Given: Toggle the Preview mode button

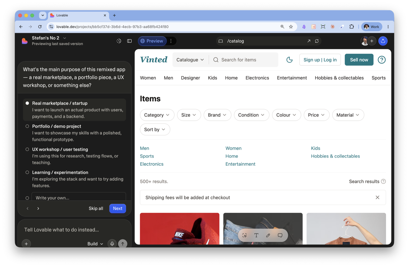Looking at the screenshot, I should [152, 41].
